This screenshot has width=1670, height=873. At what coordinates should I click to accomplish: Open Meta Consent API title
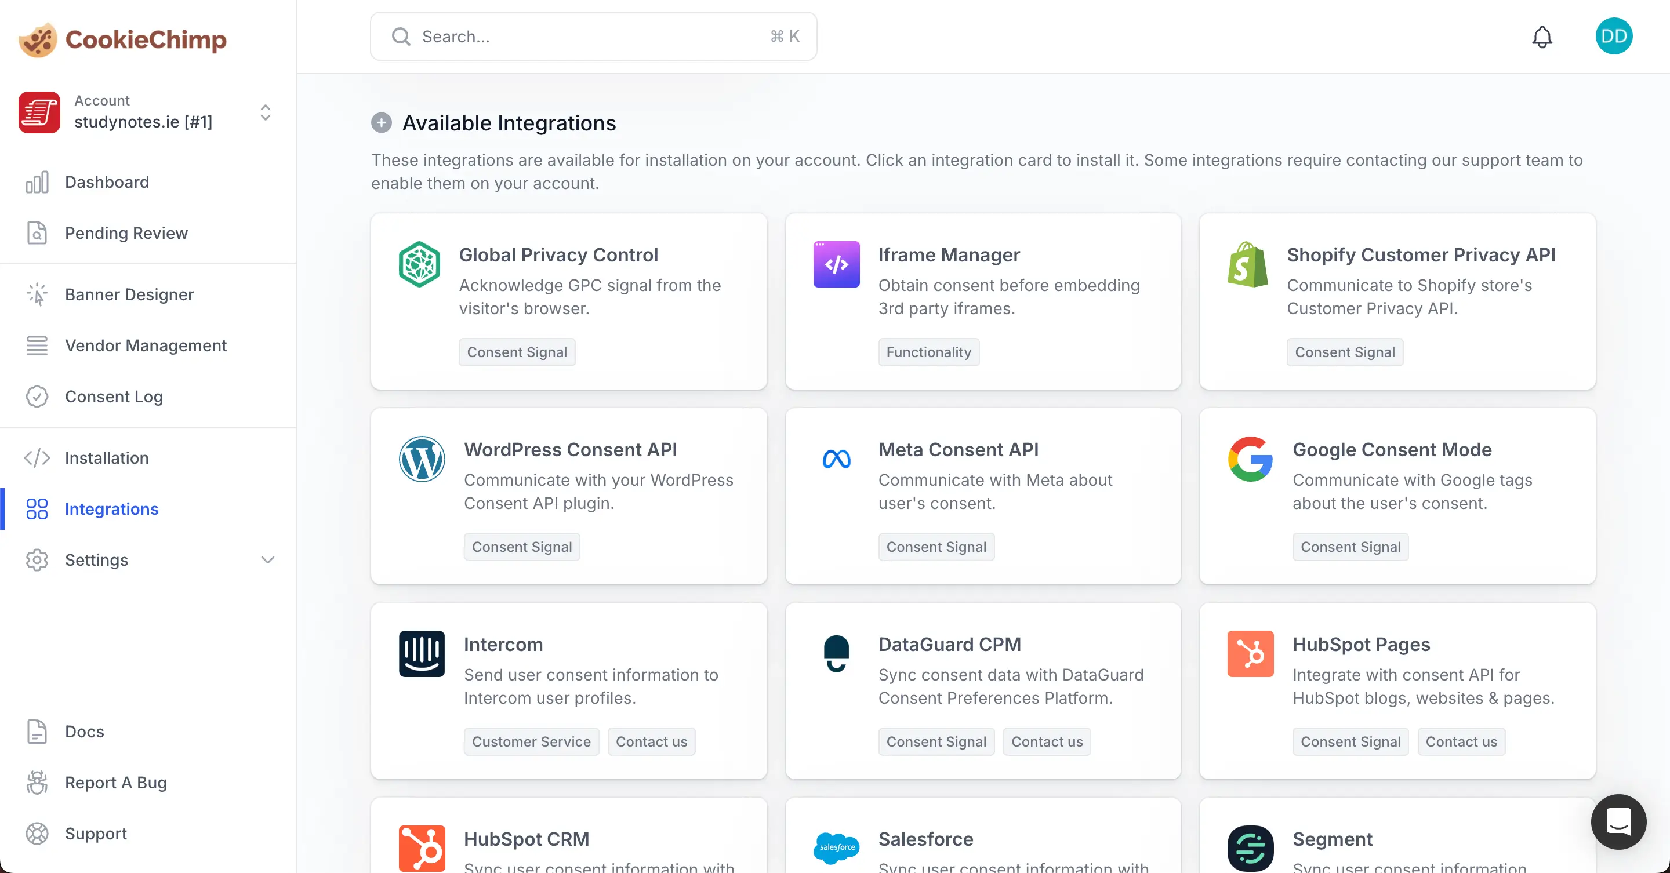pos(958,449)
